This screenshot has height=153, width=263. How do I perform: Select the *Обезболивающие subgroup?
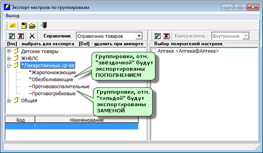tap(51, 79)
